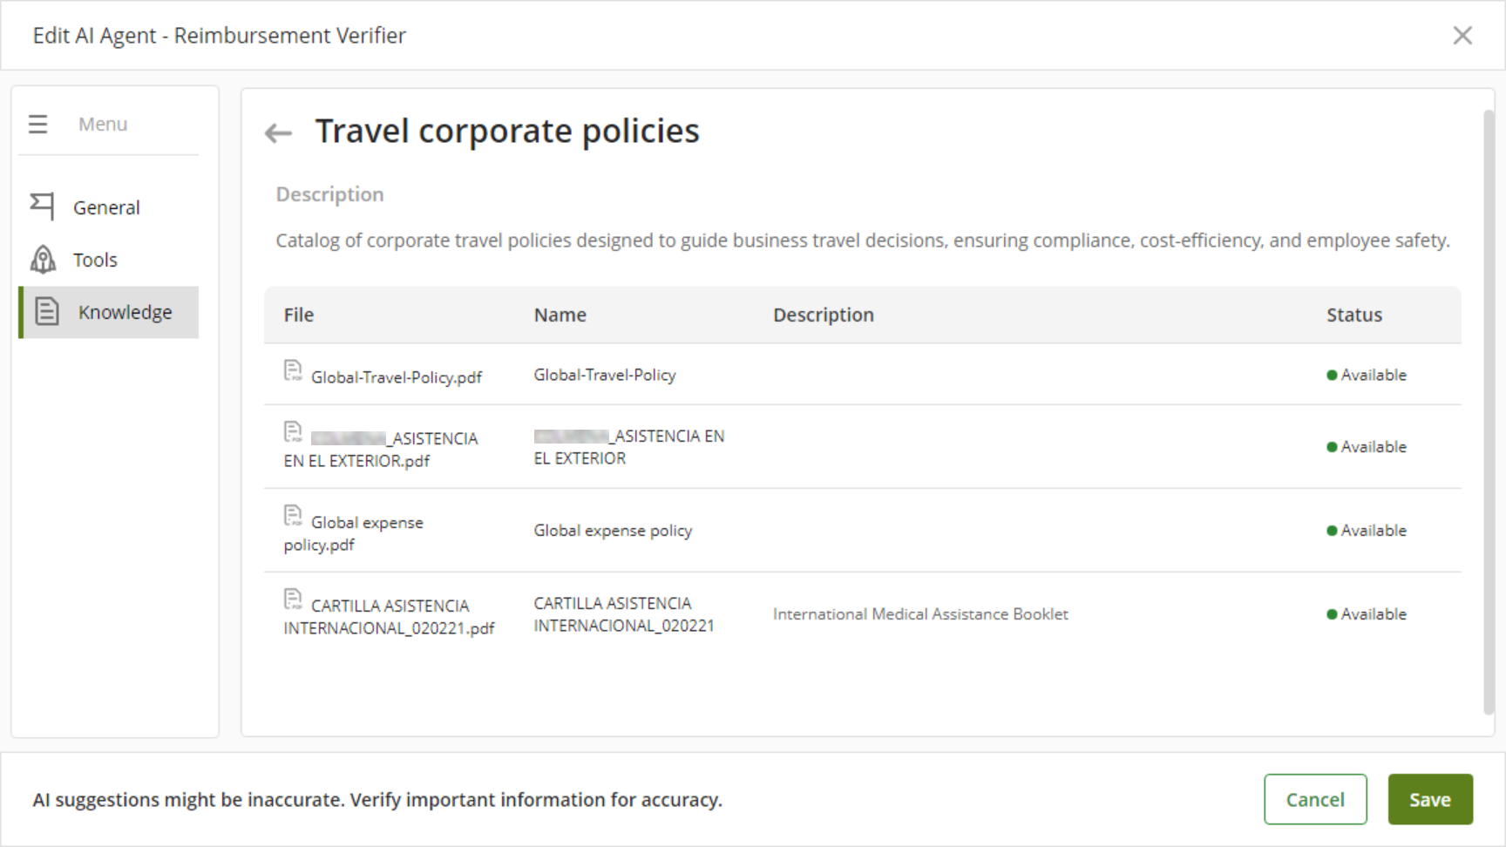Click the Tools rocket icon
This screenshot has width=1506, height=847.
[43, 259]
